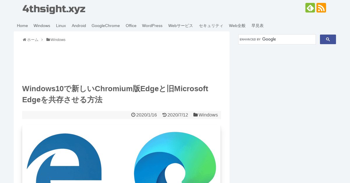Click the legacy Edge logo image

[64, 158]
